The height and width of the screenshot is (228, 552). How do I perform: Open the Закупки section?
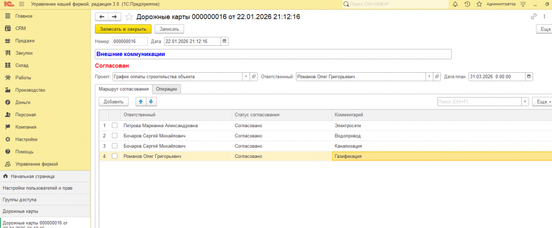45,53
